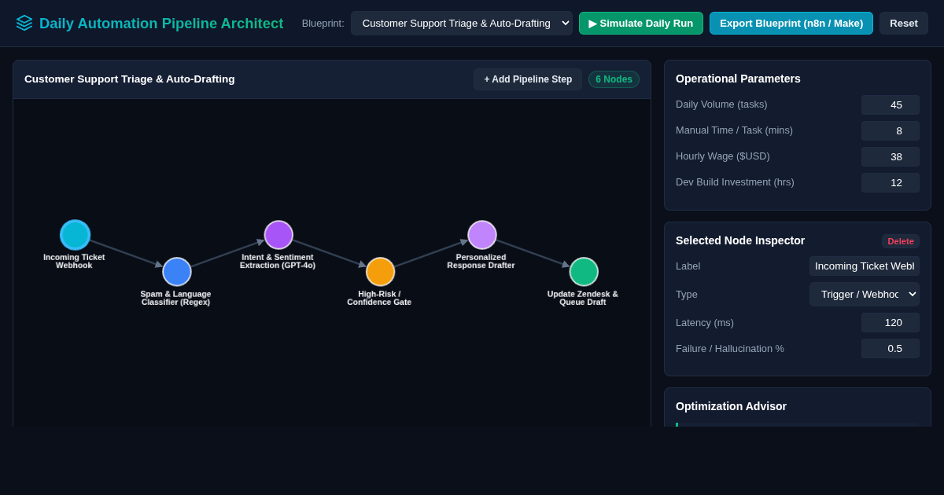Image resolution: width=944 pixels, height=495 pixels.
Task: Select the lavender Personalized Response Drafter node
Action: 482,235
